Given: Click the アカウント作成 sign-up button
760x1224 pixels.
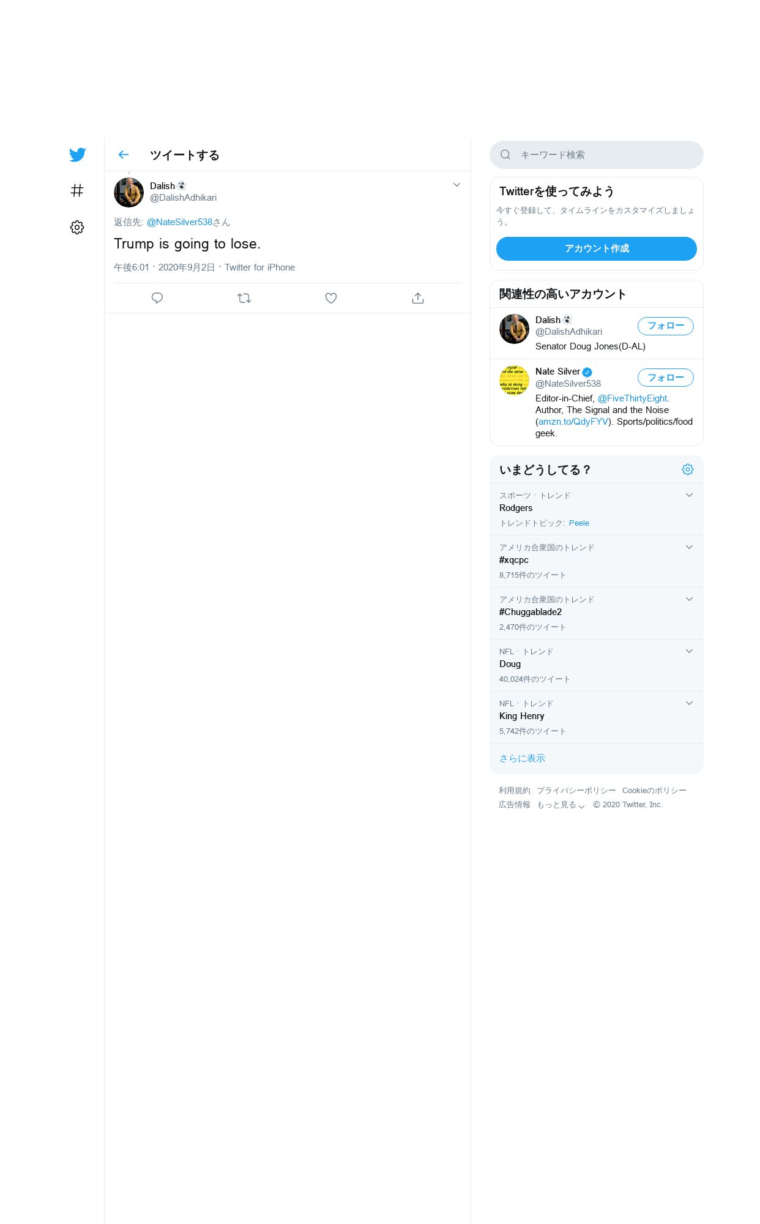Looking at the screenshot, I should [x=596, y=248].
